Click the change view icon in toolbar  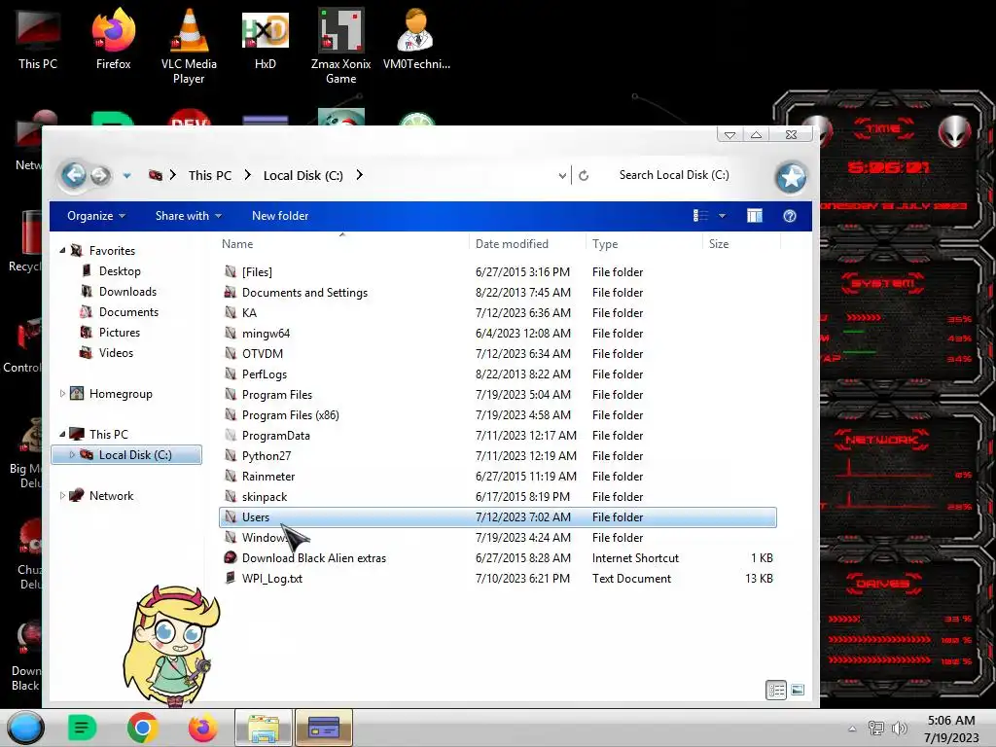coord(700,216)
